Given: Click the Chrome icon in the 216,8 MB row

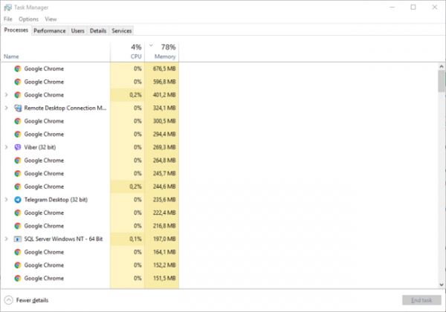Looking at the screenshot, I should pos(18,226).
